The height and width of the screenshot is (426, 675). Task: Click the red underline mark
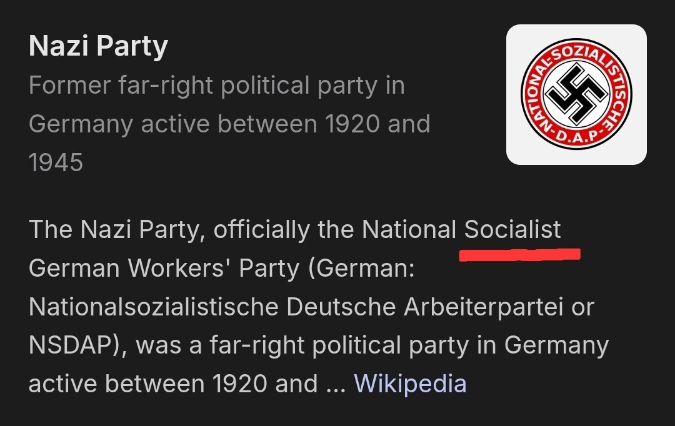coord(519,254)
